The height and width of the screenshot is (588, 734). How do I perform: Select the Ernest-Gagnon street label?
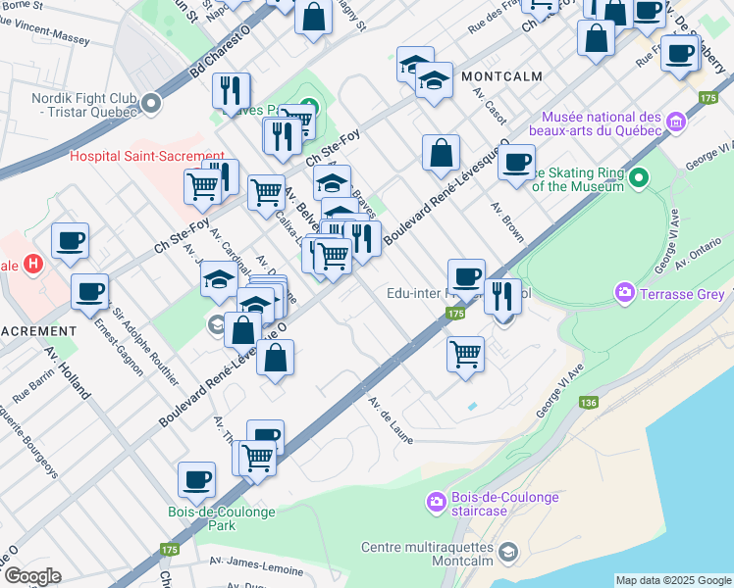click(x=119, y=347)
